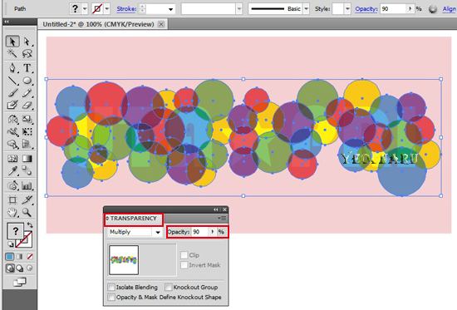The width and height of the screenshot is (457, 310).
Task: Select the Untitled-2 document tab
Action: click(99, 24)
